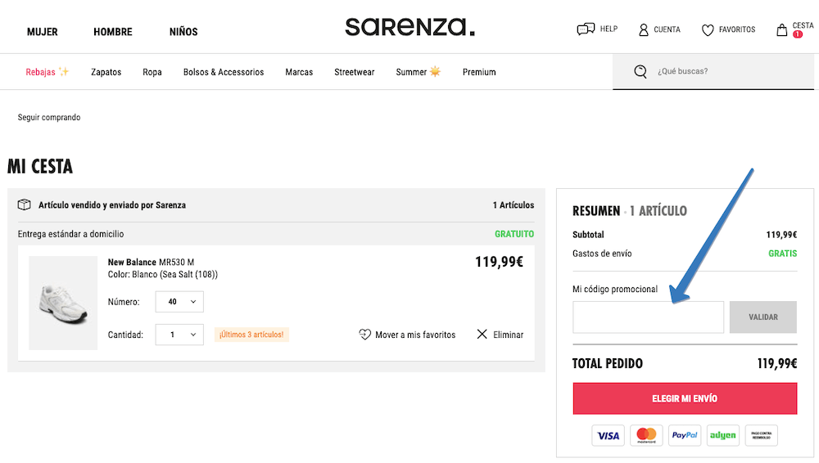This screenshot has width=819, height=463.
Task: Open the Zapatos category
Action: pos(106,72)
